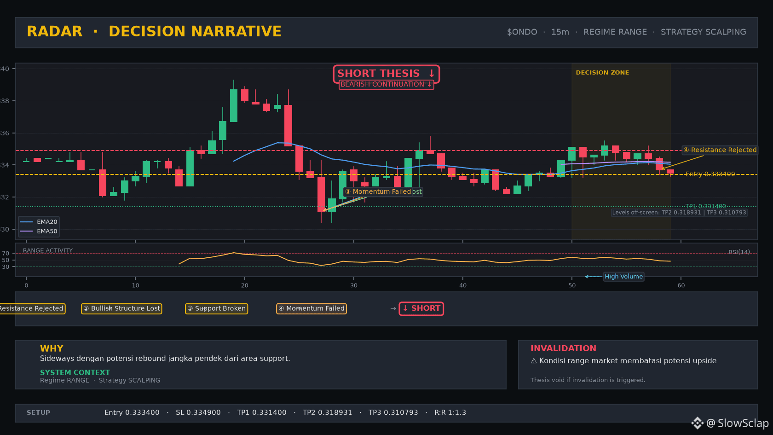Image resolution: width=773 pixels, height=435 pixels.
Task: Click the x-axis tick labeled 40
Action: click(462, 285)
